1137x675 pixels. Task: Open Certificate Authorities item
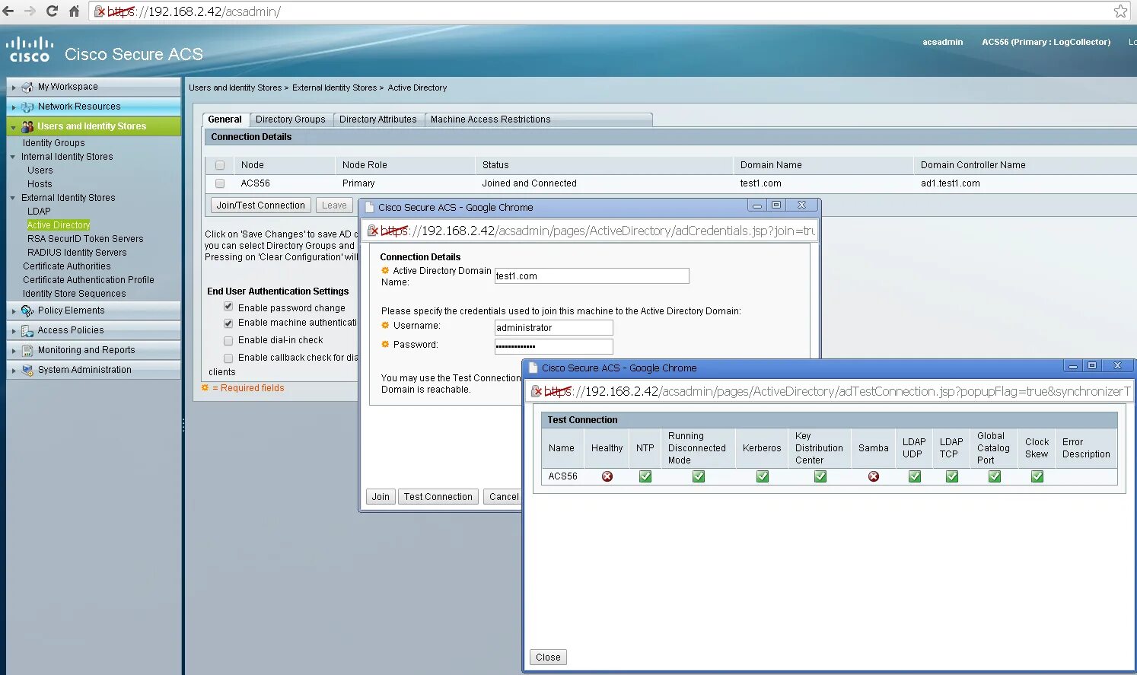pyautogui.click(x=67, y=266)
